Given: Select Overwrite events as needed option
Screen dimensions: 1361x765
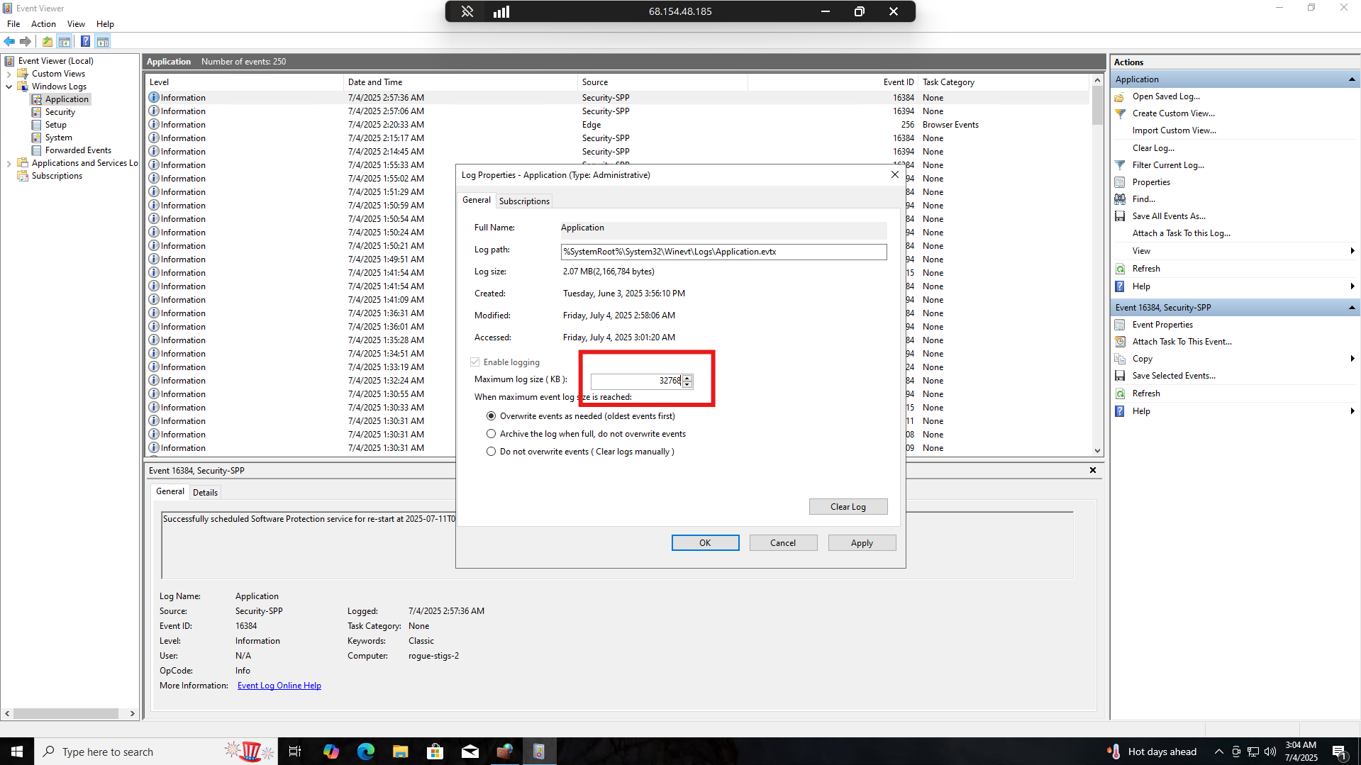Looking at the screenshot, I should pyautogui.click(x=491, y=416).
